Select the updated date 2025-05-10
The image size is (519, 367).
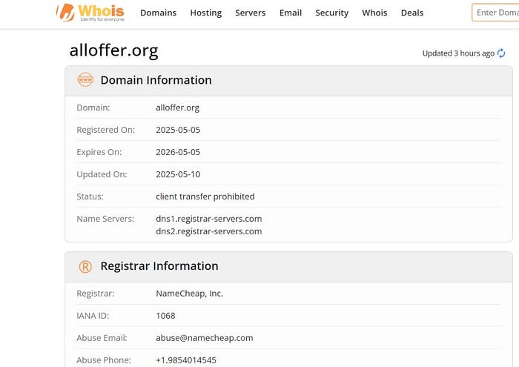click(178, 174)
